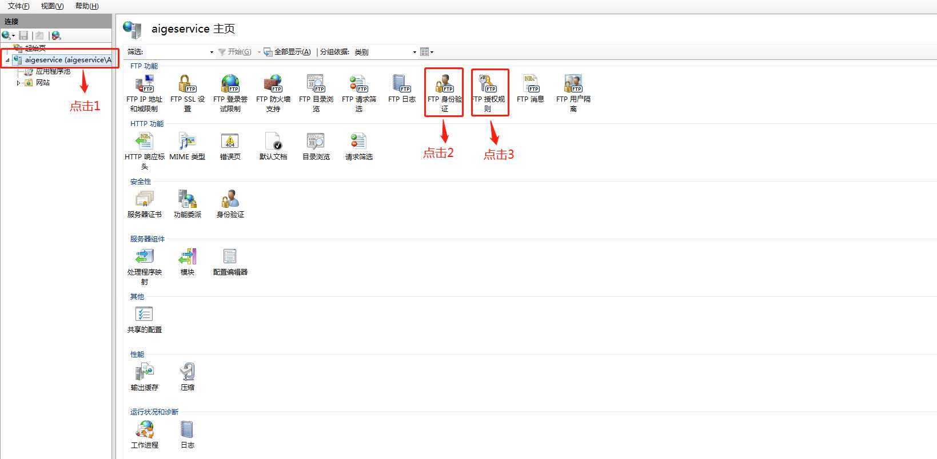The height and width of the screenshot is (459, 937).
Task: Select 身份验证 under 安全性
Action: 230,204
